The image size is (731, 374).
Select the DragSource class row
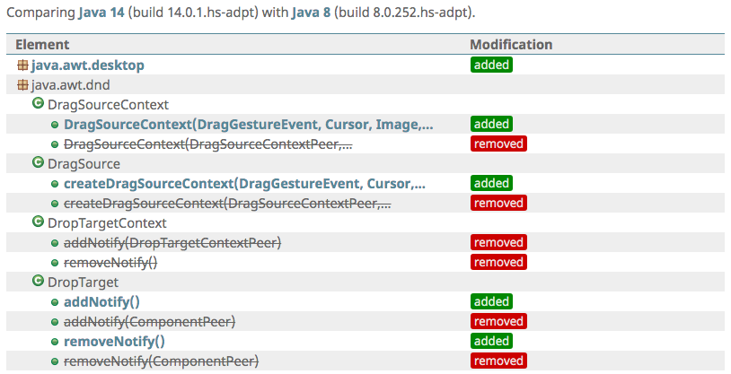point(365,163)
